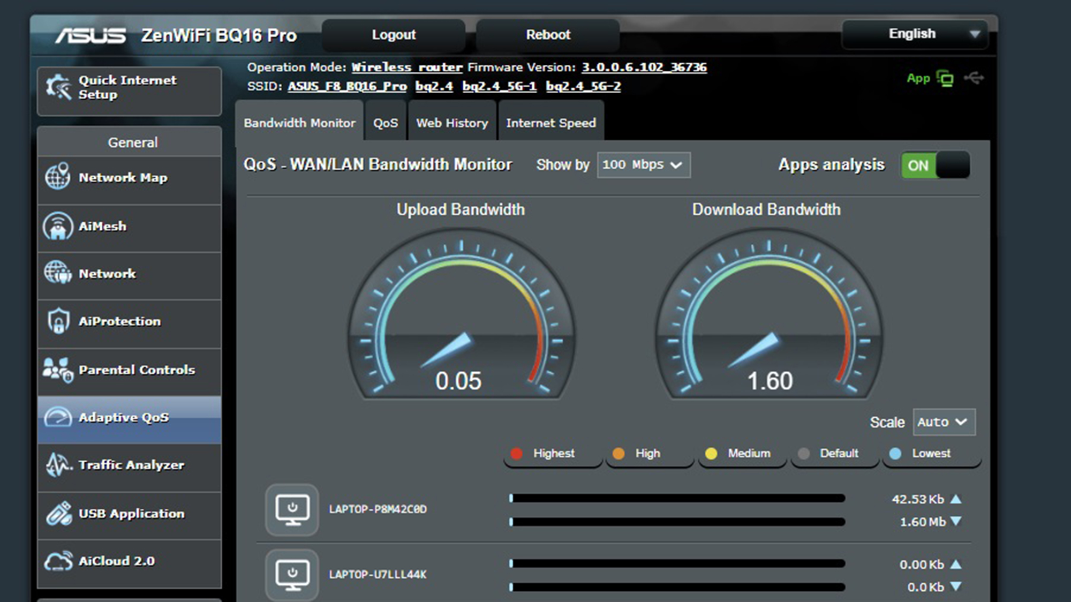Viewport: 1071px width, 602px height.
Task: Click the LAPTOP-U7LLL44K device icon
Action: (x=292, y=575)
